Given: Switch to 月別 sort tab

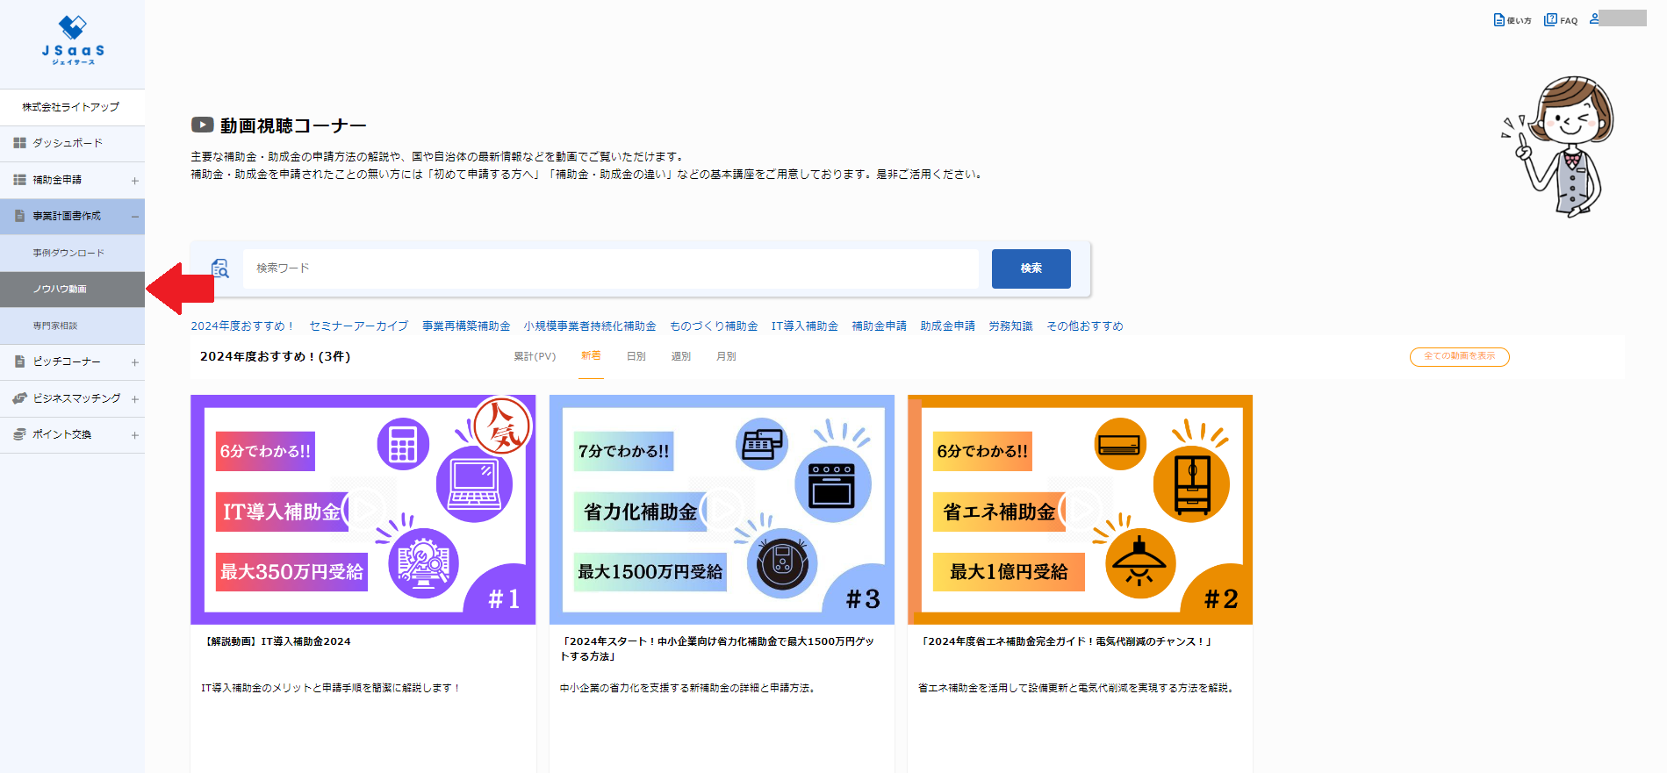Looking at the screenshot, I should coord(726,356).
